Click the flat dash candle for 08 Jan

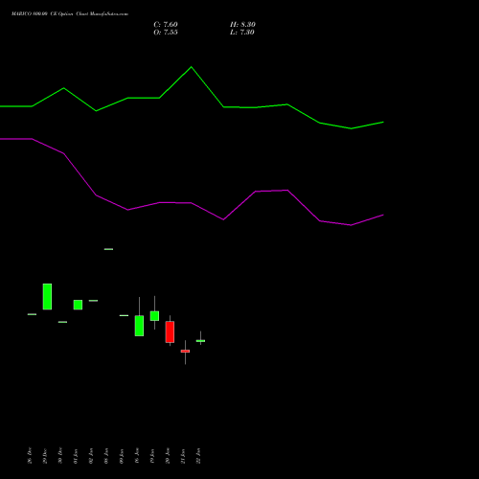click(x=108, y=249)
